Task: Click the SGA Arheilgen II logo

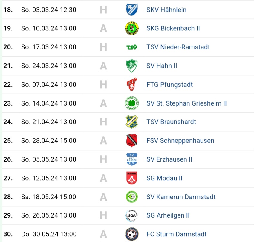Action: (131, 215)
